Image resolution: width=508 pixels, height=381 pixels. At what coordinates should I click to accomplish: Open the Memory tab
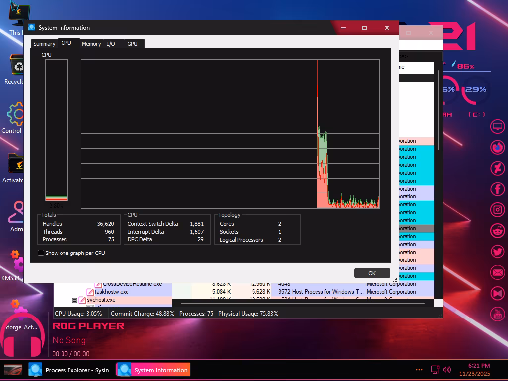[x=91, y=44]
